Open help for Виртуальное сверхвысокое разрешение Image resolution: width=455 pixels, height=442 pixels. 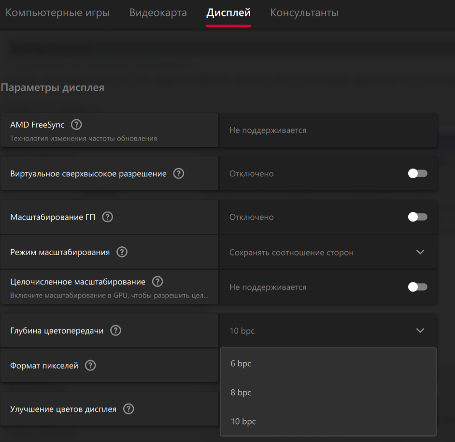coord(179,173)
